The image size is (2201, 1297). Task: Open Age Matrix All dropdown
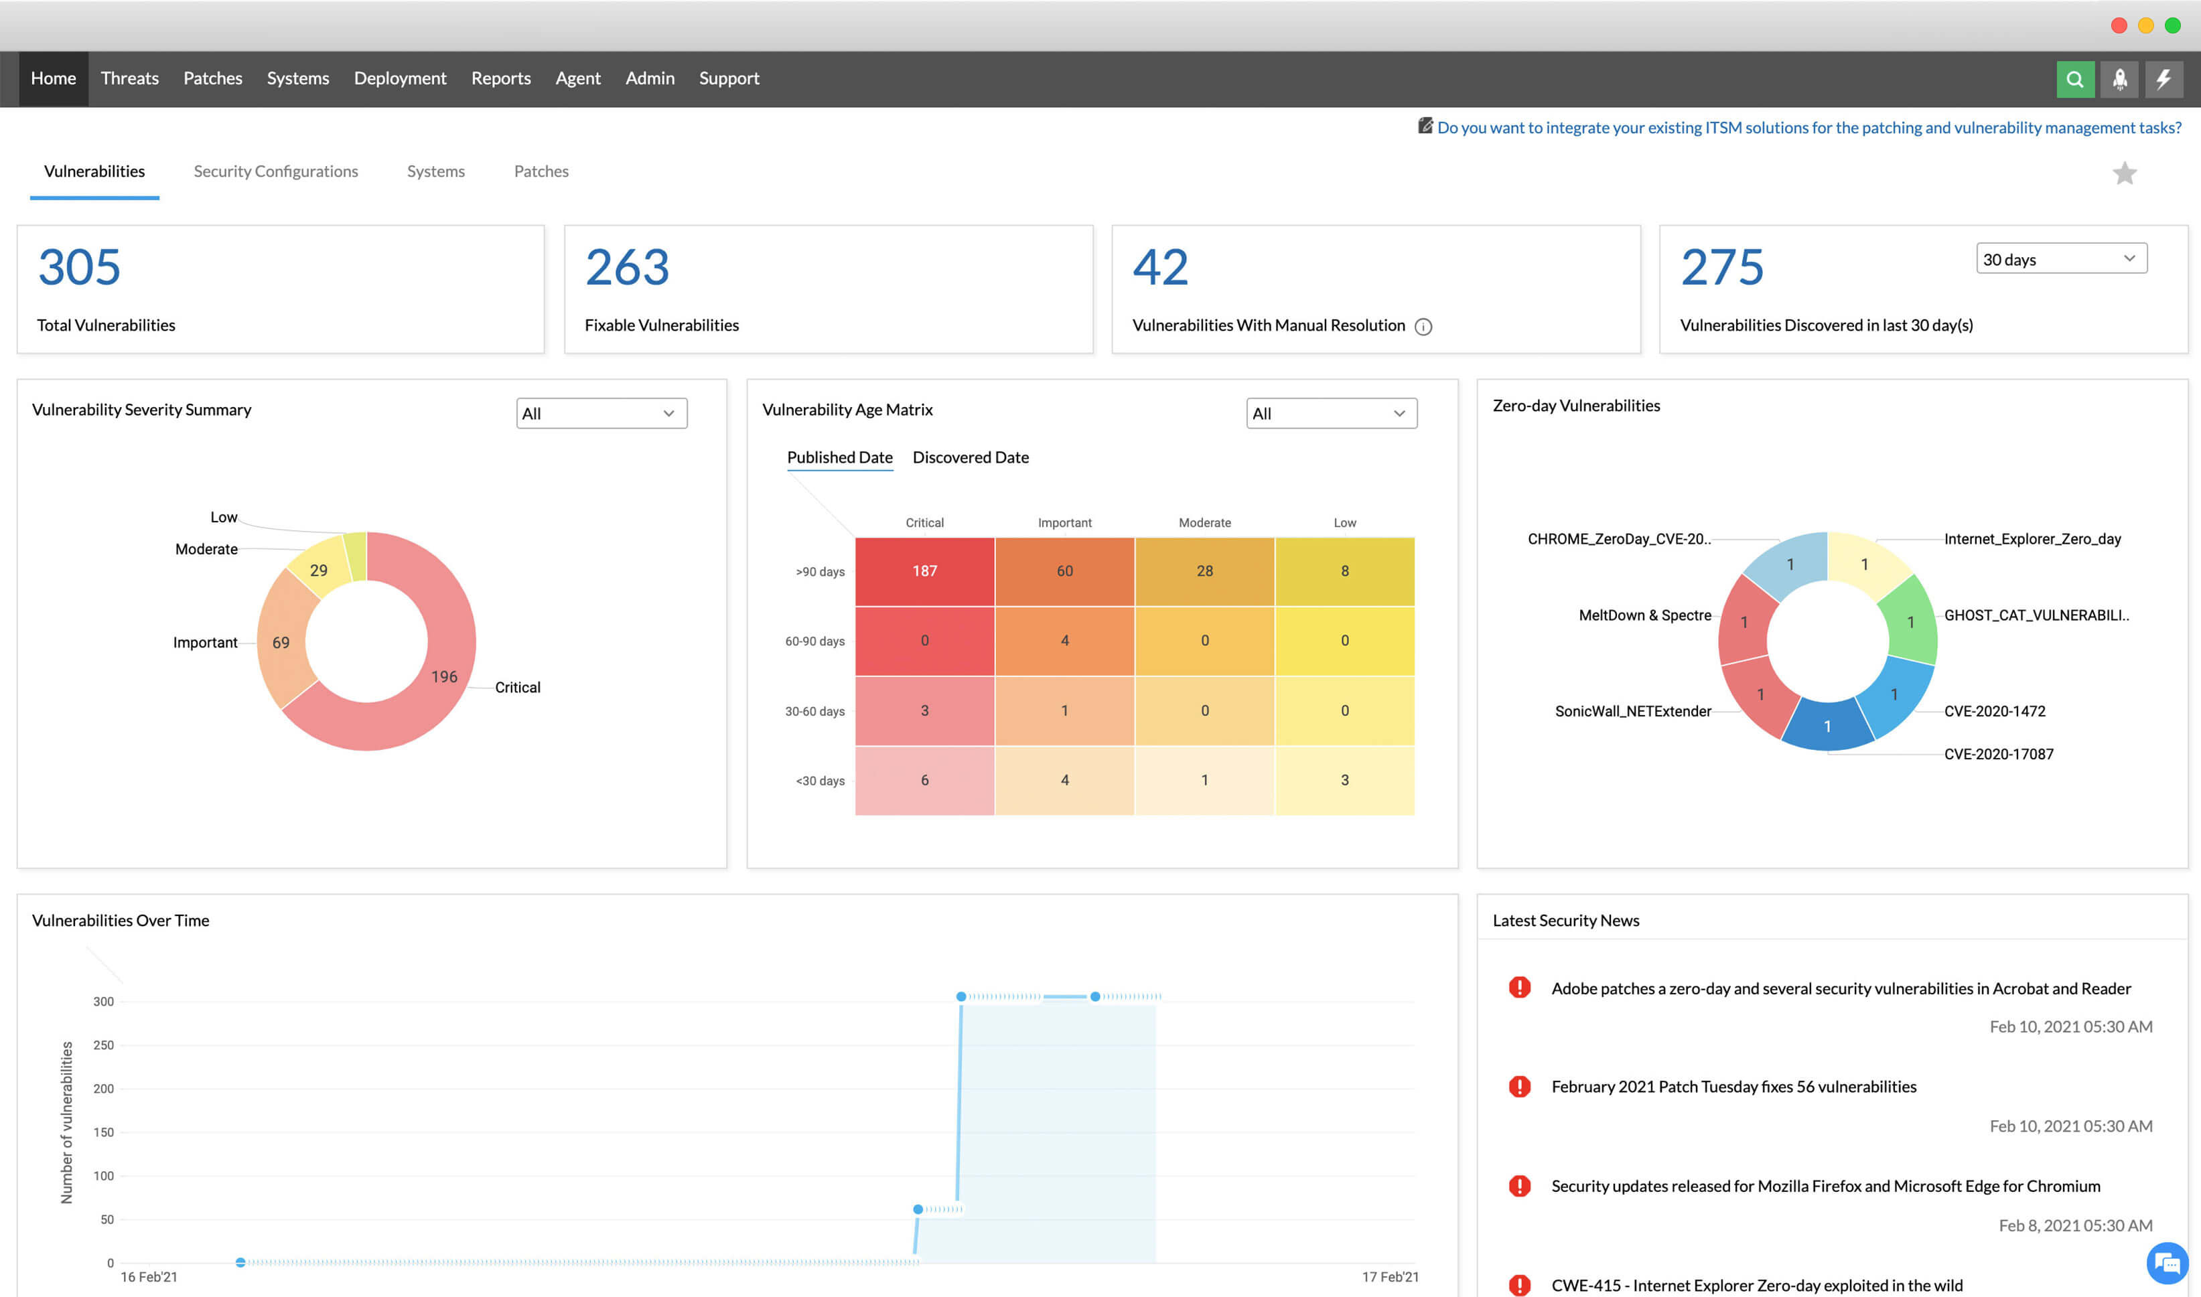tap(1332, 413)
